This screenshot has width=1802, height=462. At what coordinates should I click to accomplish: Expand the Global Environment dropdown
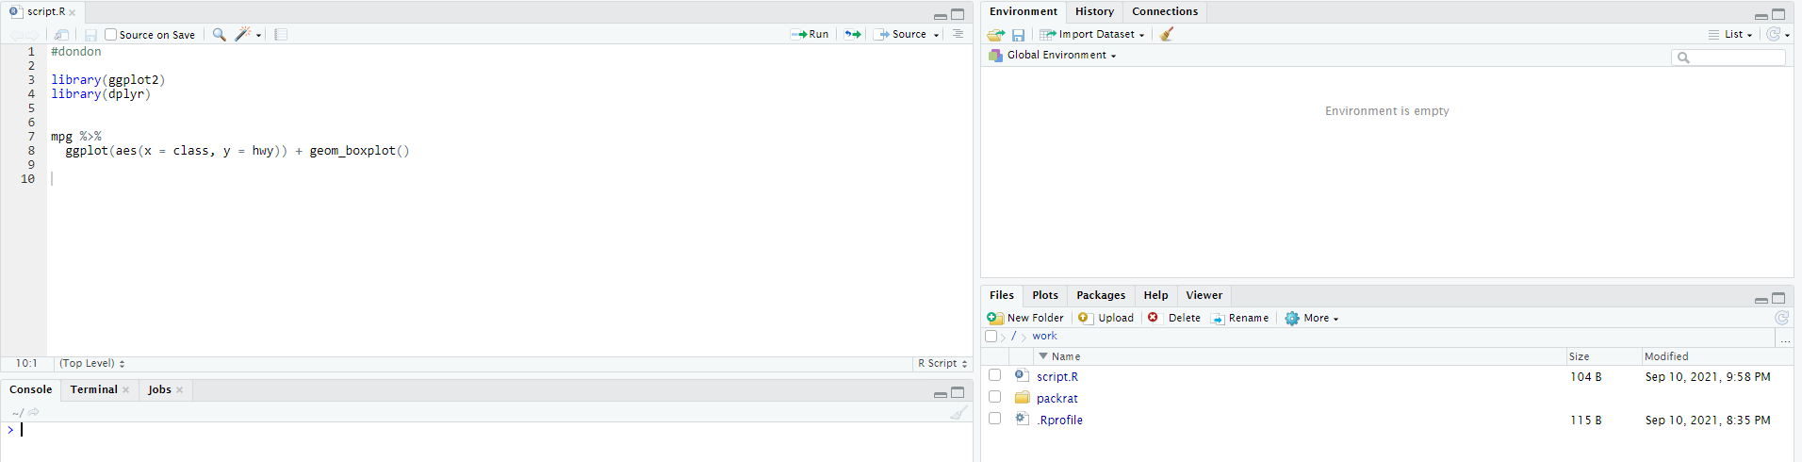pos(1052,56)
